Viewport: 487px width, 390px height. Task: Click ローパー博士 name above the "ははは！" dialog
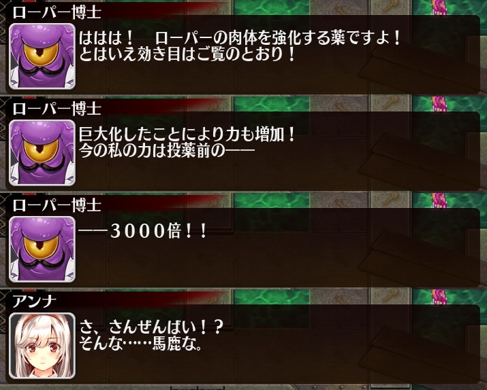57,12
